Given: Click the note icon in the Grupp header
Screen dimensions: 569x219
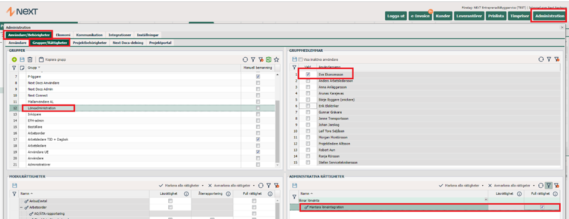Looking at the screenshot, I should [x=22, y=68].
